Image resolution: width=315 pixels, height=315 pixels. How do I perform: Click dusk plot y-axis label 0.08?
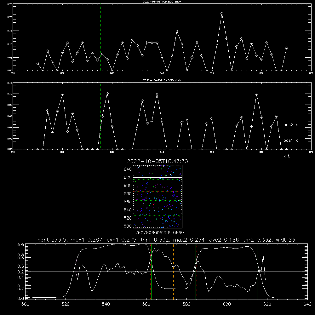[10, 105]
